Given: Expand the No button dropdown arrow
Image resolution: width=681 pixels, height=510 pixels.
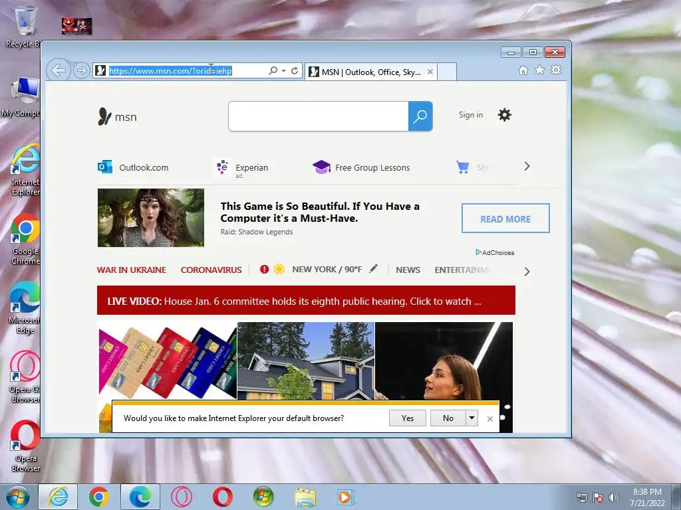Looking at the screenshot, I should click(x=472, y=418).
